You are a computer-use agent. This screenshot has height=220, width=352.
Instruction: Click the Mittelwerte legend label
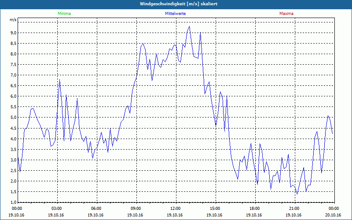pos(175,14)
